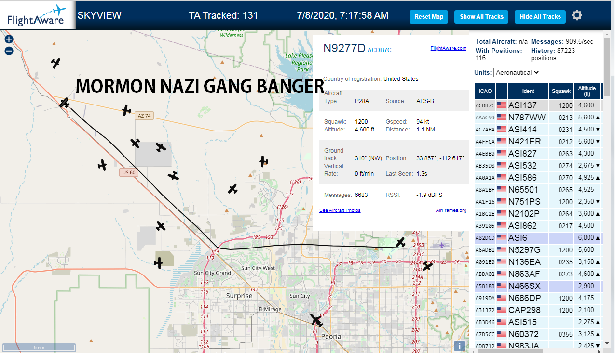The width and height of the screenshot is (615, 353).
Task: Select the N5297G ident in the table
Action: (x=524, y=250)
